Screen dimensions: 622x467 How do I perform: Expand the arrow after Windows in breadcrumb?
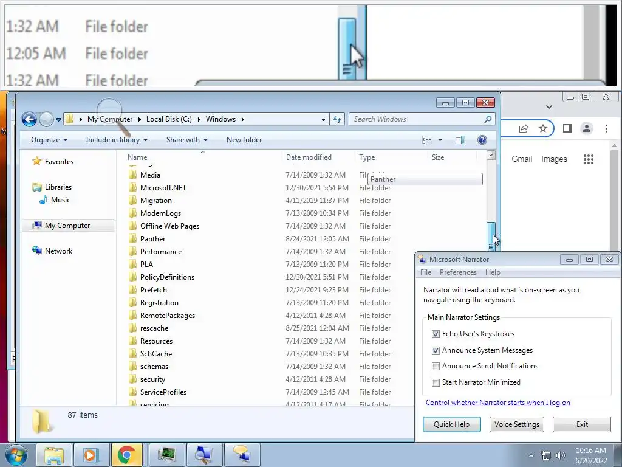pyautogui.click(x=242, y=119)
